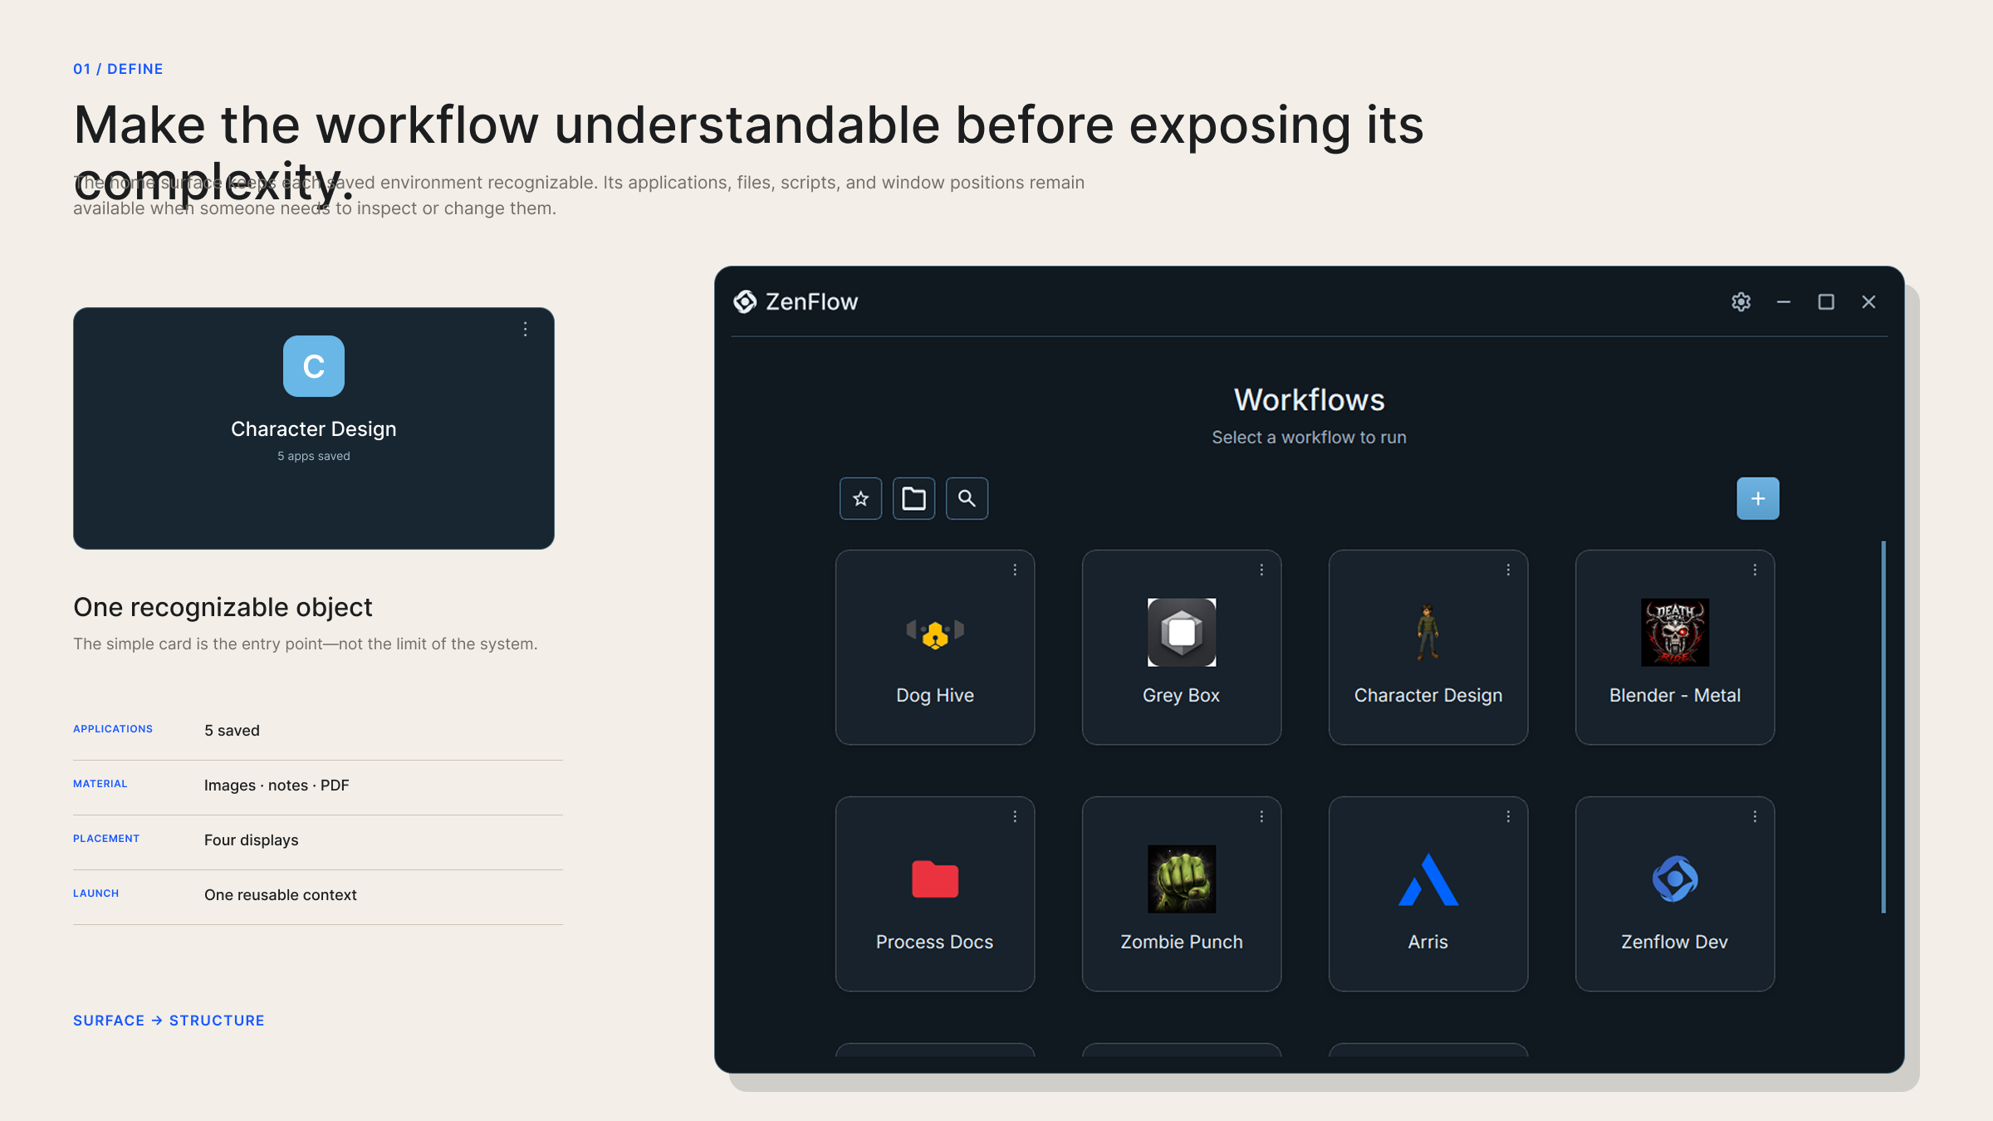
Task: Open ZenFlow settings gear icon
Action: click(x=1741, y=302)
